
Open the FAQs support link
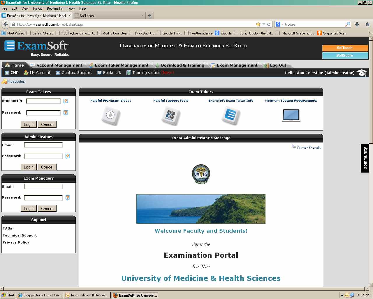(x=7, y=228)
